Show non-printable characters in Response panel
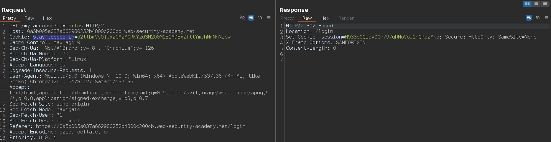Viewport: 551px width, 142px height. click(x=538, y=18)
